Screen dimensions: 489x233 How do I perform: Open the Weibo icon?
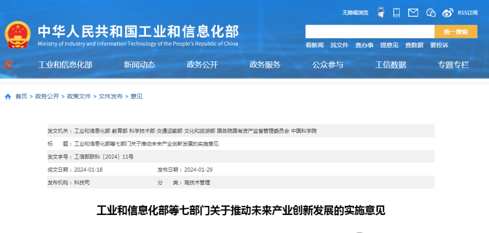448,13
